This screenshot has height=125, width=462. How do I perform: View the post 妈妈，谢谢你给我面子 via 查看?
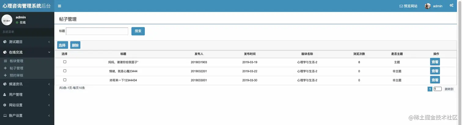click(435, 62)
